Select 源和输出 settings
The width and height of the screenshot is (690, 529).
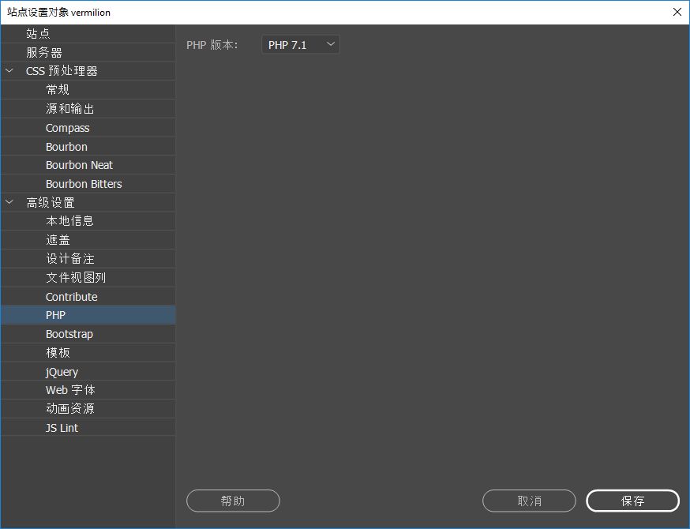point(88,109)
